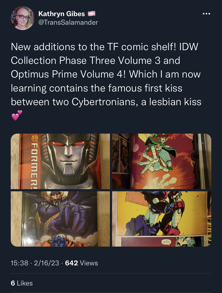Open the three-dot more options menu
The width and height of the screenshot is (222, 293).
coord(206,14)
